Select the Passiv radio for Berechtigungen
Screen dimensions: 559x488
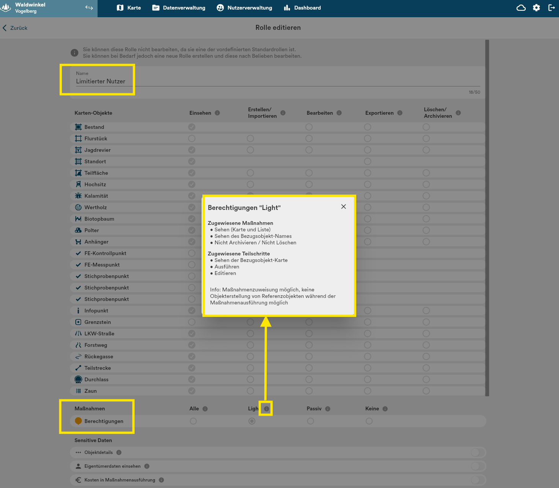pyautogui.click(x=310, y=421)
